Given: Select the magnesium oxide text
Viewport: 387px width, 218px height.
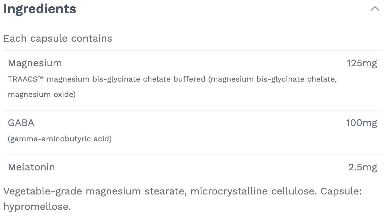Looking at the screenshot, I should 42,94.
